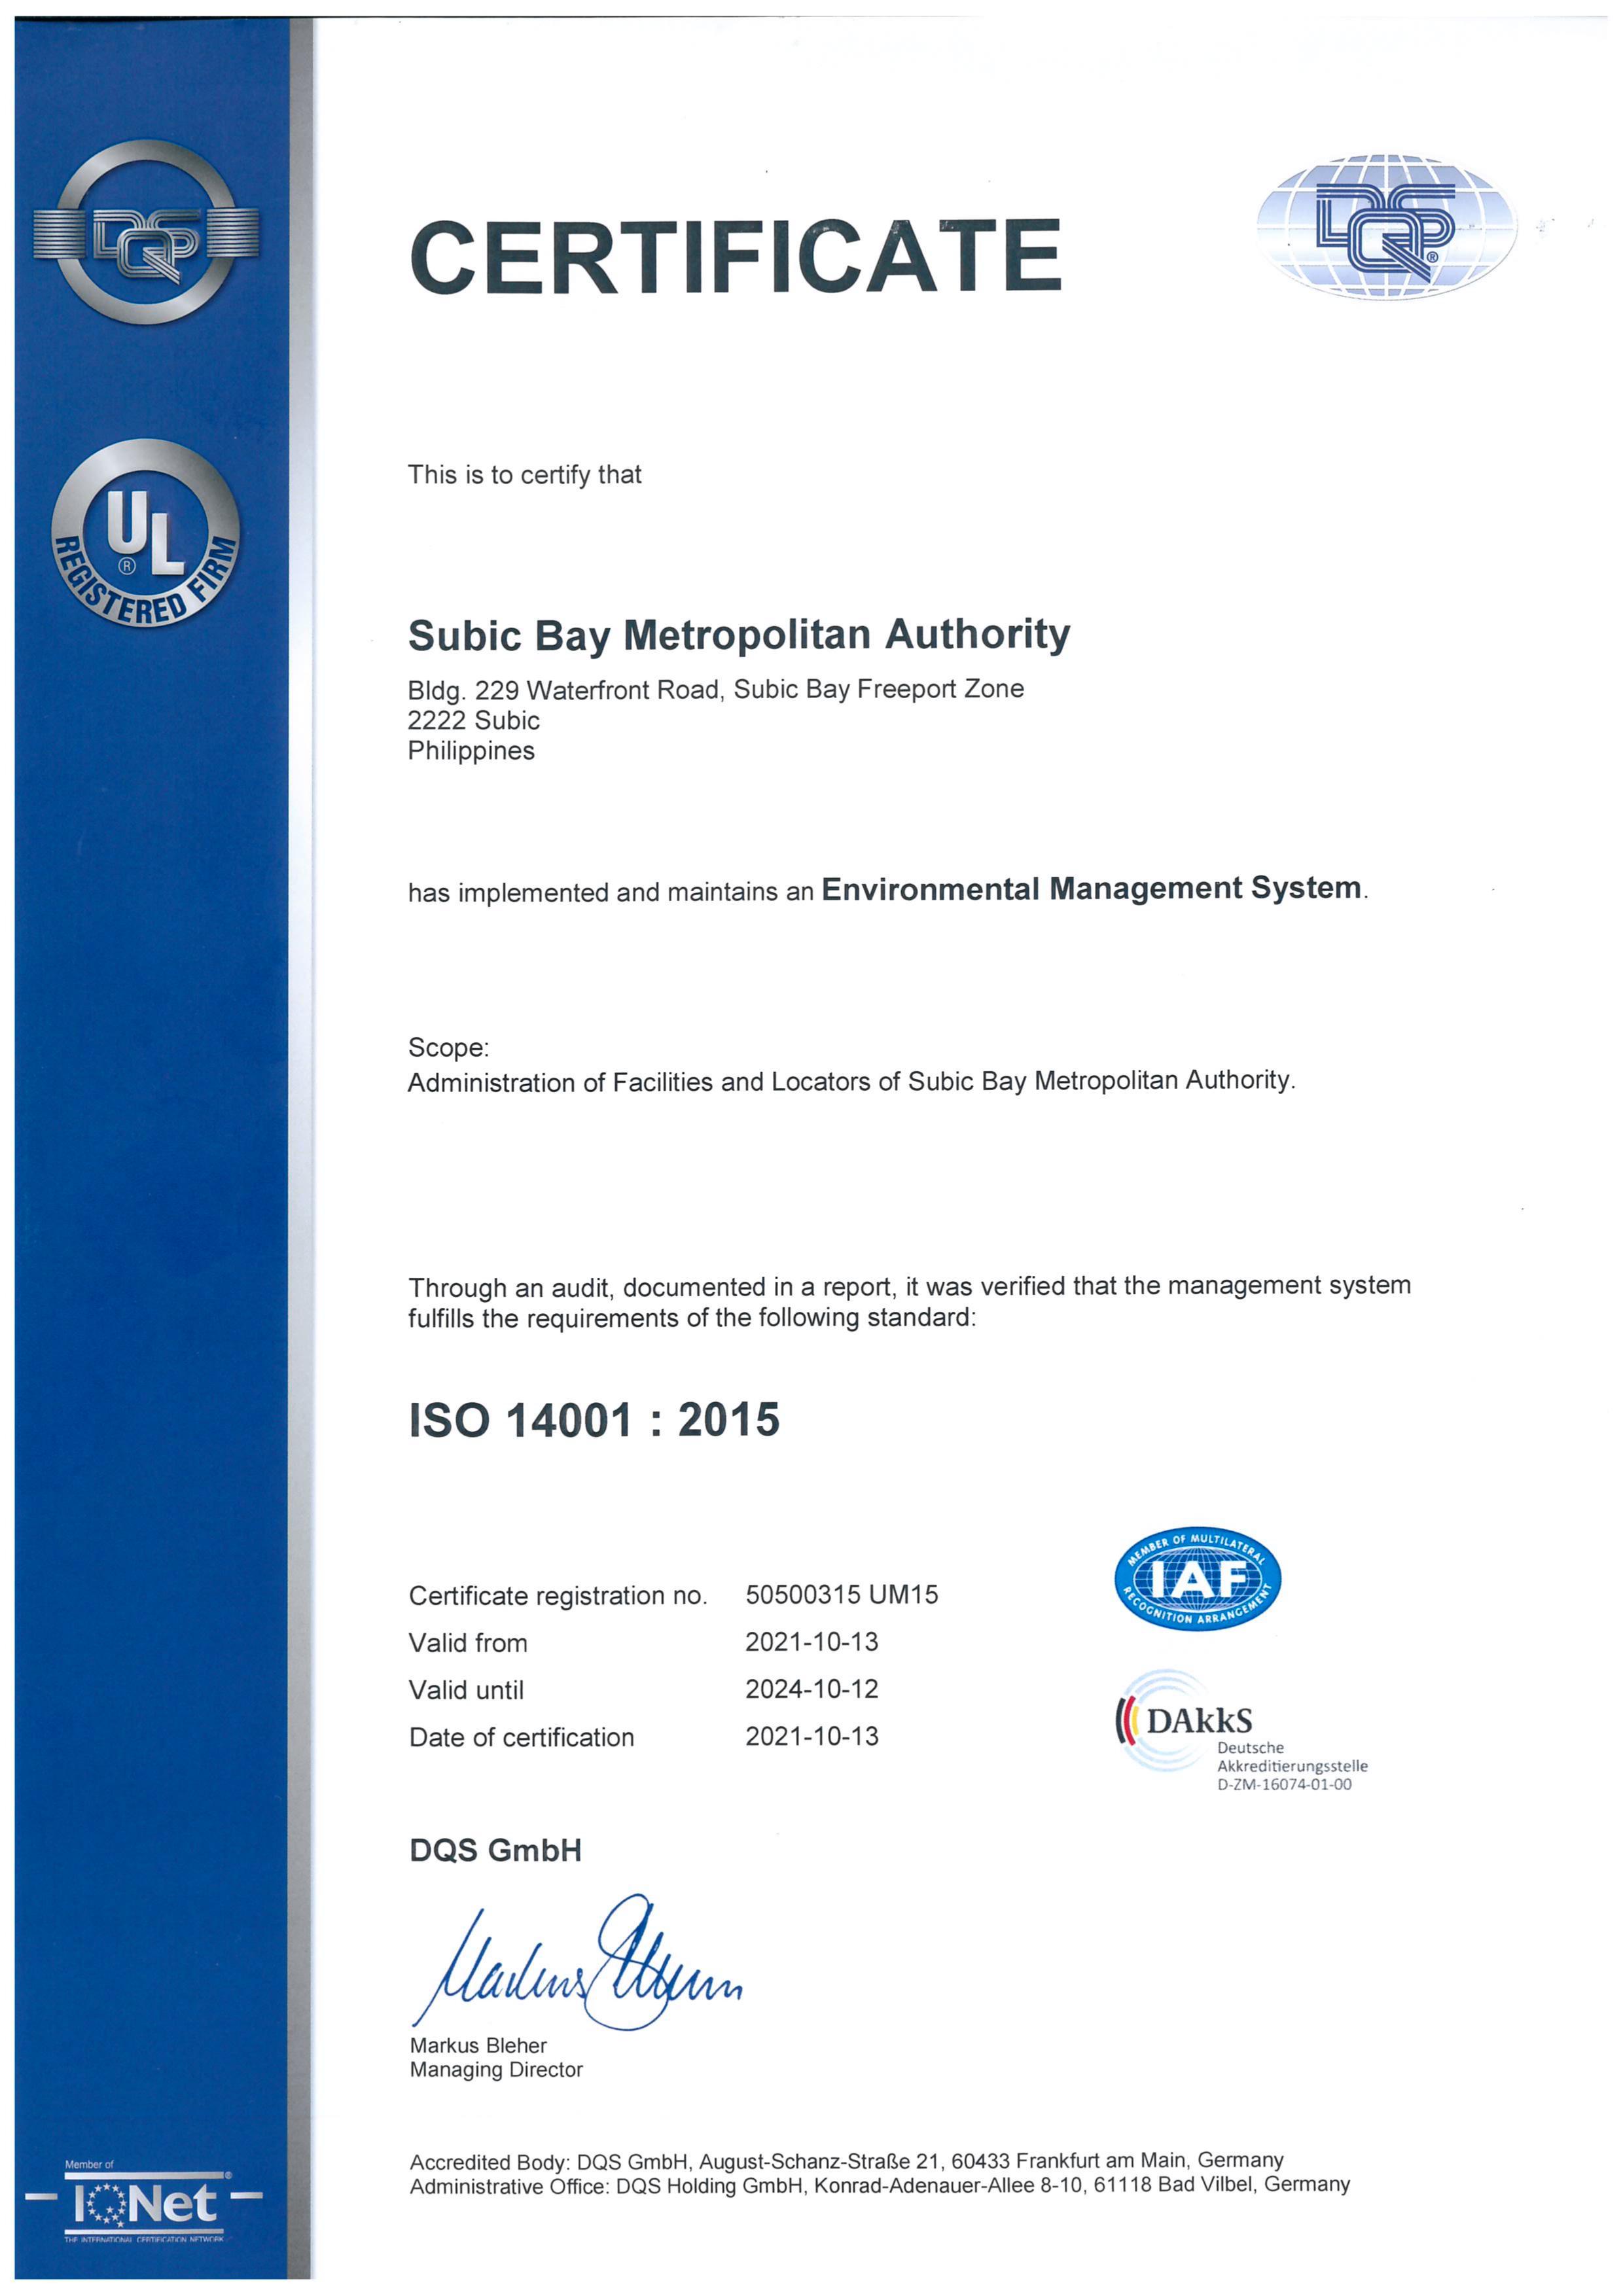Click 'Deutsche Akkreditierungsstelle' text
The width and height of the screenshot is (1623, 2296).
[x=1292, y=1757]
